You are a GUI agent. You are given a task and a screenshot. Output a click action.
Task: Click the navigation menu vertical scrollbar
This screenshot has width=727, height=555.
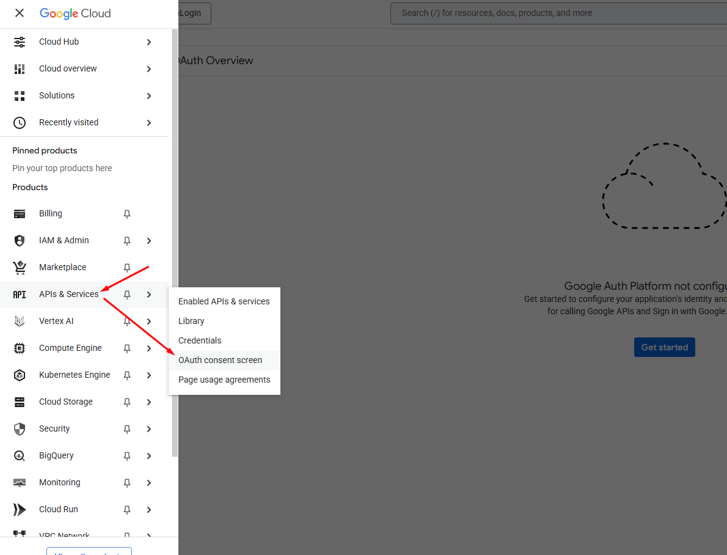(x=175, y=243)
